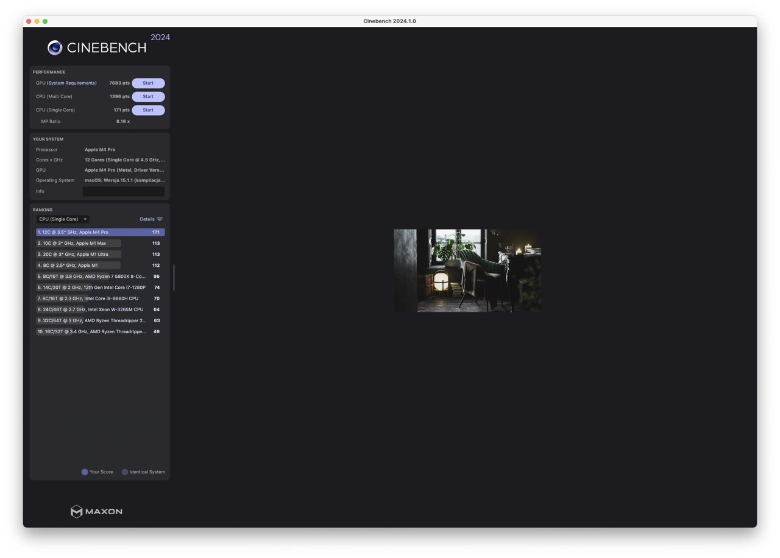Select ranking row AMD Ryzen 7 5800X

tap(100, 277)
